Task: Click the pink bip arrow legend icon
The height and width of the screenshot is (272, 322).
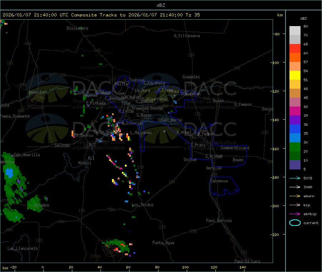Action: coord(295,205)
